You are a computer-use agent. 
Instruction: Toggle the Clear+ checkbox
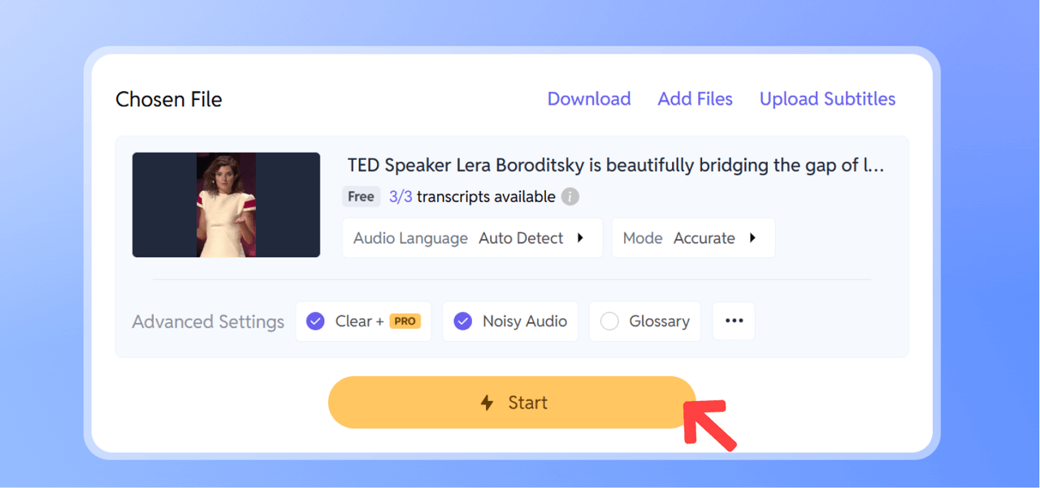[315, 322]
